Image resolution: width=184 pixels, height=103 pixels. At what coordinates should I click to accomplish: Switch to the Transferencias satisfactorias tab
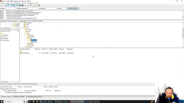coord(34,96)
